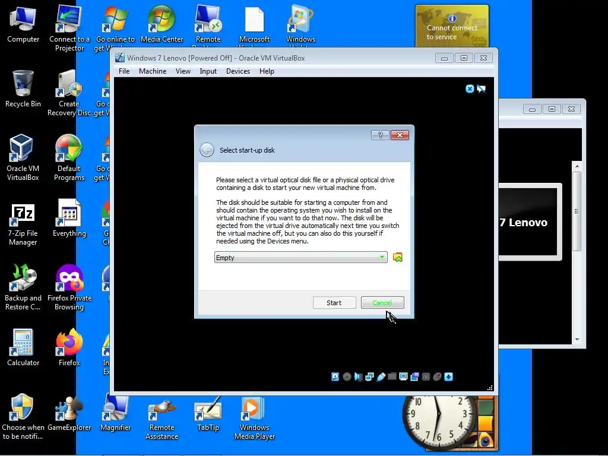This screenshot has width=608, height=456.
Task: Click the green tile in puzzle gadget
Action: tap(486, 407)
